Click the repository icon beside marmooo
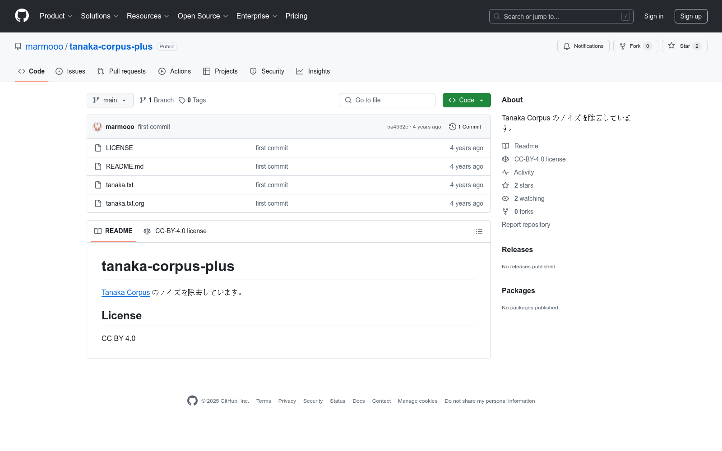 click(x=18, y=46)
